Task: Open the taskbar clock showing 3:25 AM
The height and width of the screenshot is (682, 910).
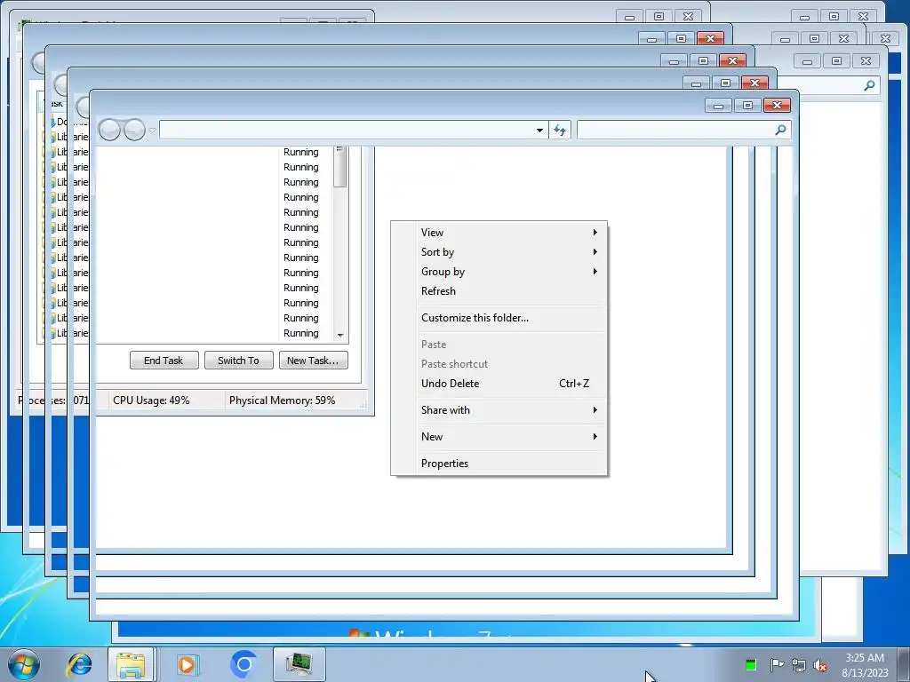Action: pos(865,665)
